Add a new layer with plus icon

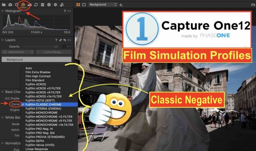pos(121,5)
